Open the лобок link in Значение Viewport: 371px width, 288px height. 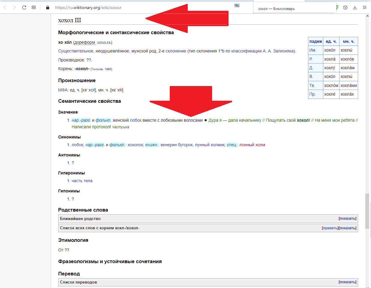(136, 120)
